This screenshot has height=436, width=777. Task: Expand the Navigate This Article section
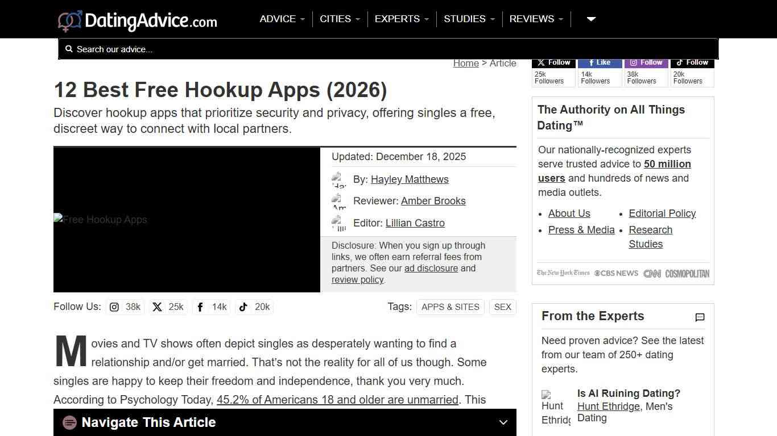(503, 422)
